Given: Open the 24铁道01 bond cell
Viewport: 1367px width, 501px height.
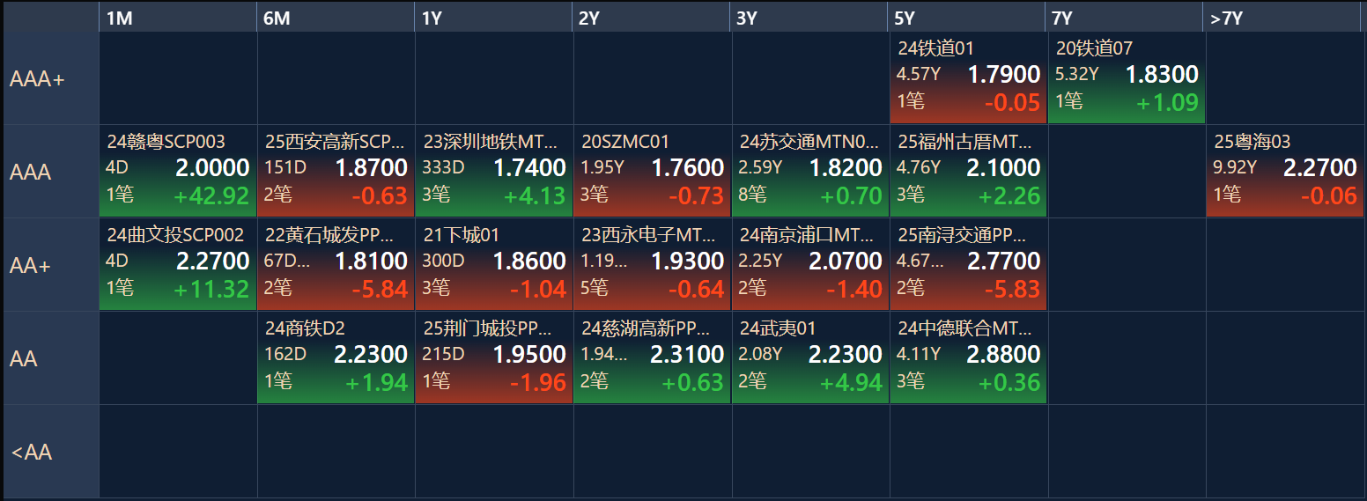Looking at the screenshot, I should tap(968, 79).
